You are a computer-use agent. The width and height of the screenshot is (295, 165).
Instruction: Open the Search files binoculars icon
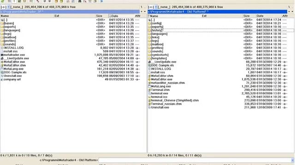click(x=80, y=1)
